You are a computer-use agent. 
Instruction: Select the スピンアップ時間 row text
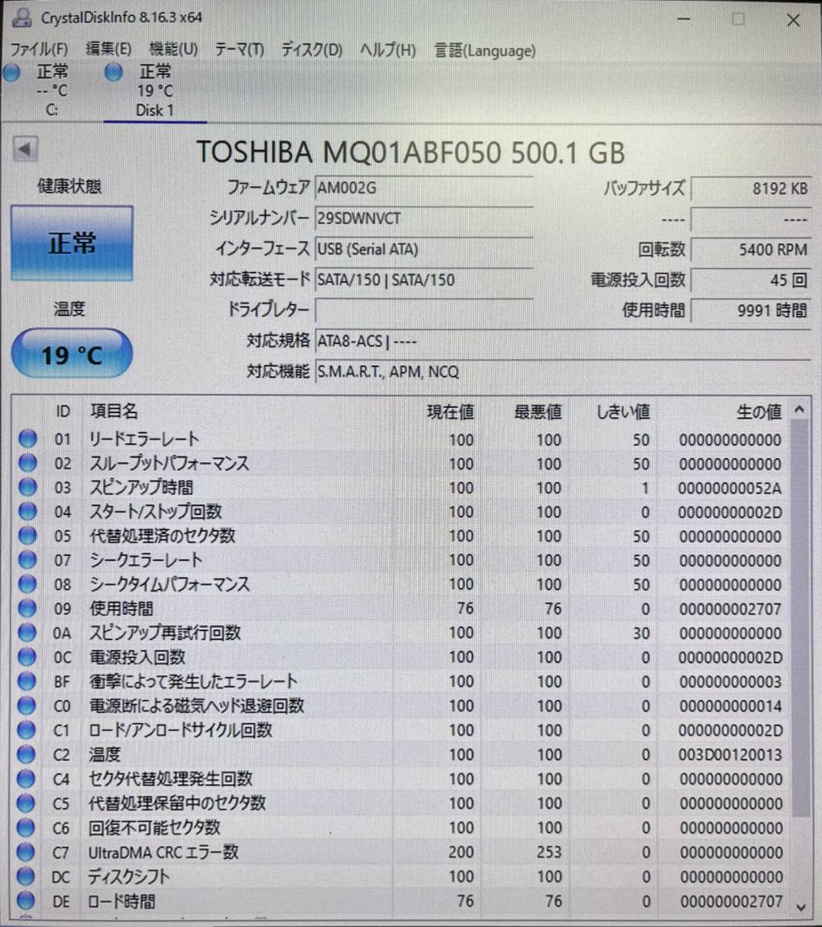point(141,487)
